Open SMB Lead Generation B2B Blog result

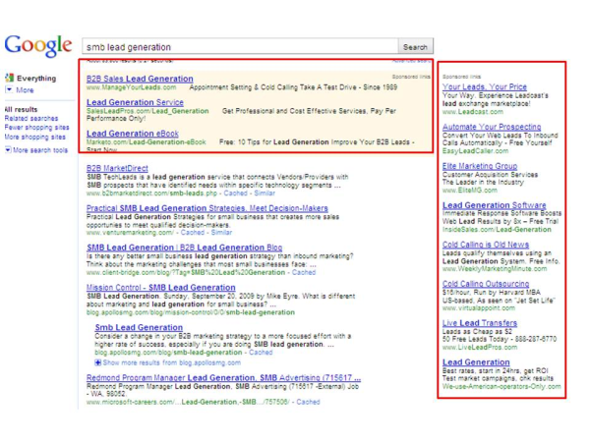185,248
